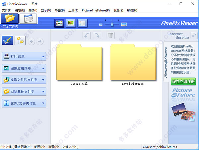Open the 帮助(H) menu
The height and width of the screenshot is (150, 199).
coord(132,10)
